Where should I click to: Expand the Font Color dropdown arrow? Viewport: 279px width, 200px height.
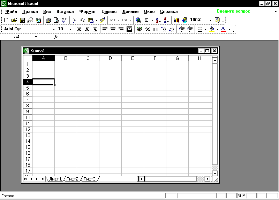pyautogui.click(x=229, y=29)
